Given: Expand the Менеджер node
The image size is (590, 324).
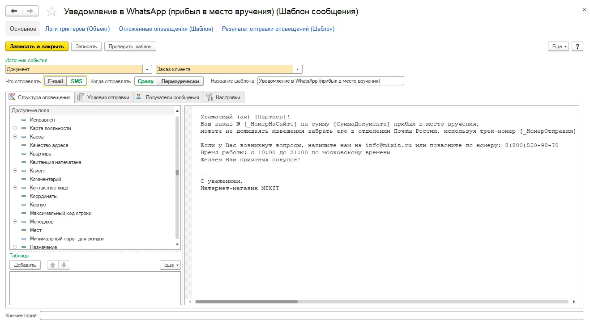Looking at the screenshot, I should tap(15, 222).
